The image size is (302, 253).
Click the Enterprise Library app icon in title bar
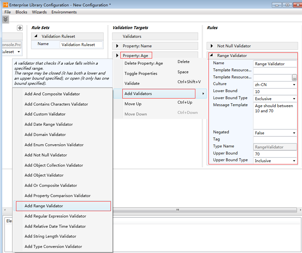pos(6,5)
